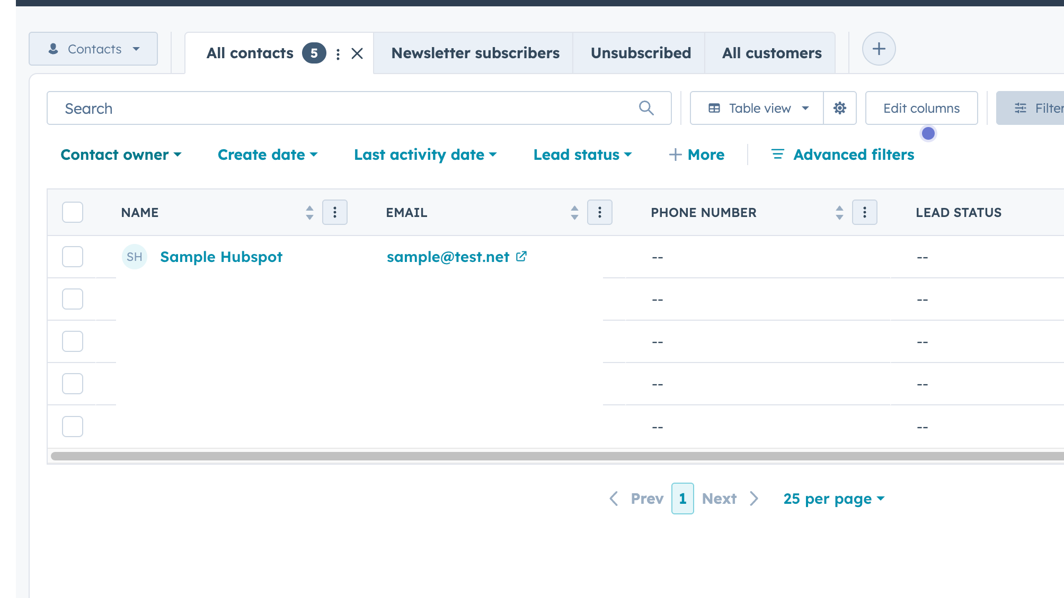Select the Sample Hubspot row checkbox
Image resolution: width=1064 pixels, height=598 pixels.
[x=73, y=257]
